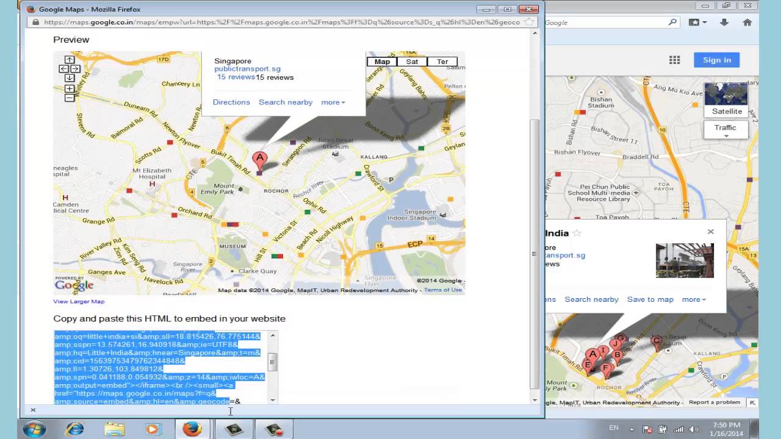Image resolution: width=781 pixels, height=439 pixels.
Task: Open the bookmarks menu icon in background Firefox
Action: tap(697, 23)
